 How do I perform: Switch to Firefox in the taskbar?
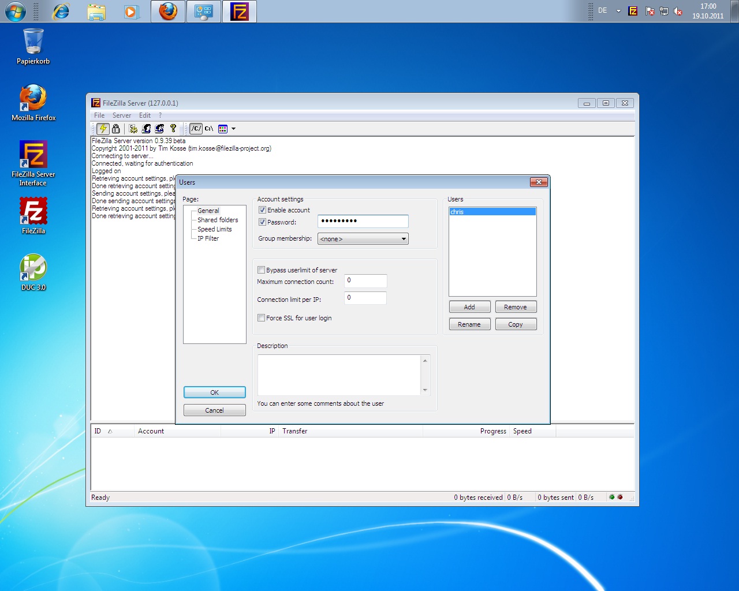[x=168, y=12]
